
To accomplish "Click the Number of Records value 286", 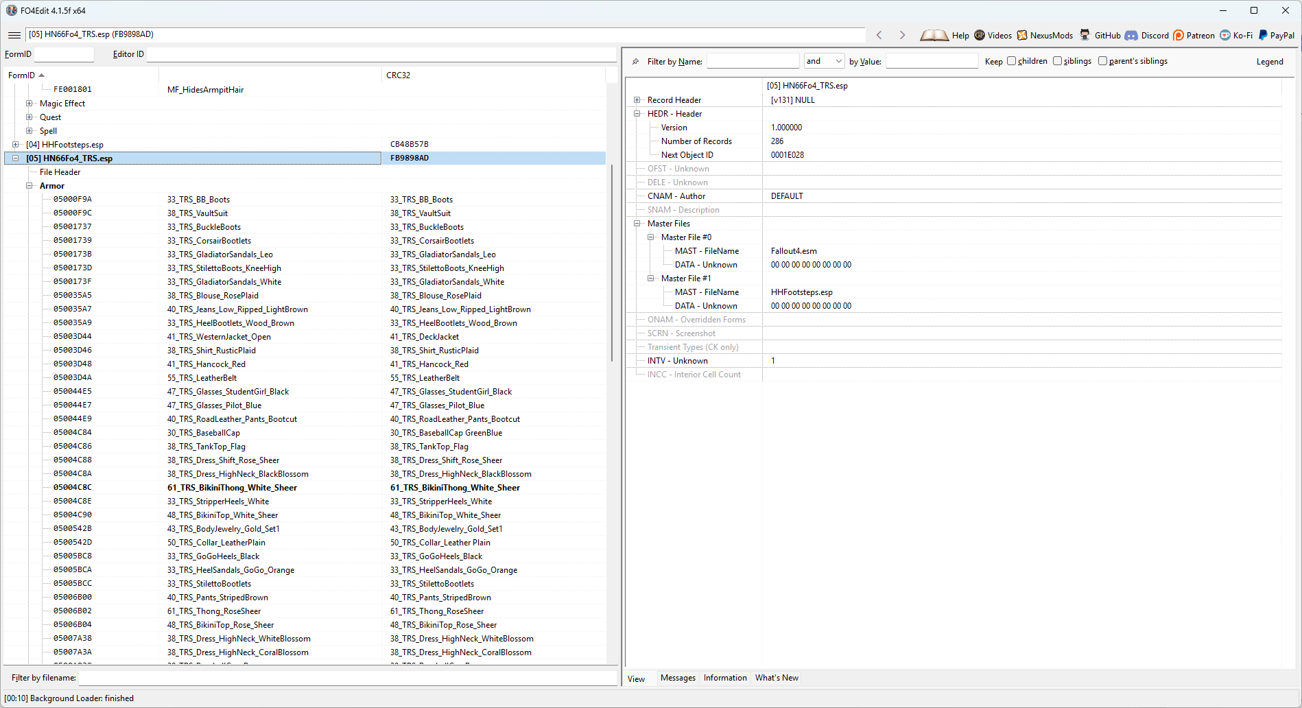I will (x=777, y=141).
